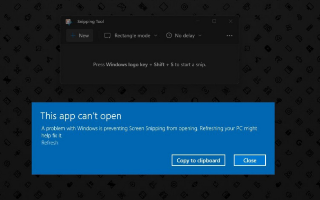This screenshot has height=200, width=320.
Task: Minimize the Snipping Tool window
Action: (198, 21)
